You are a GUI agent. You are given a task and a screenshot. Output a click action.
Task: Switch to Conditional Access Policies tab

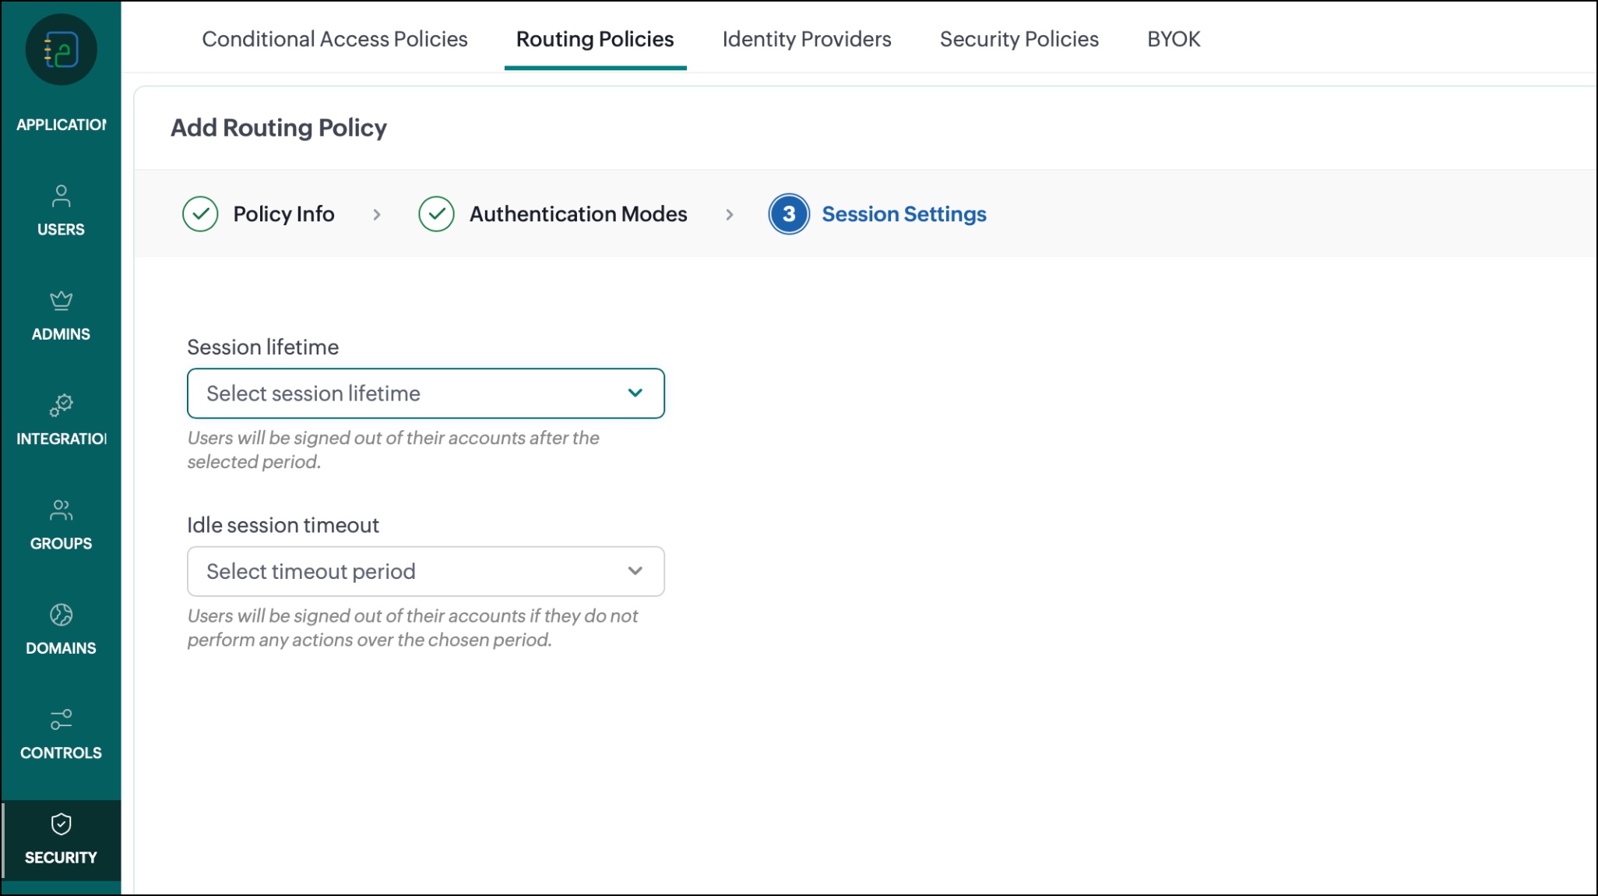coord(335,39)
